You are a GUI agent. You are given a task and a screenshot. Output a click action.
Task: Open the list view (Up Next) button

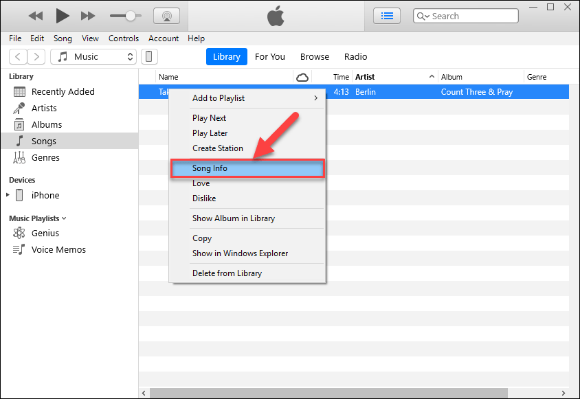point(387,15)
